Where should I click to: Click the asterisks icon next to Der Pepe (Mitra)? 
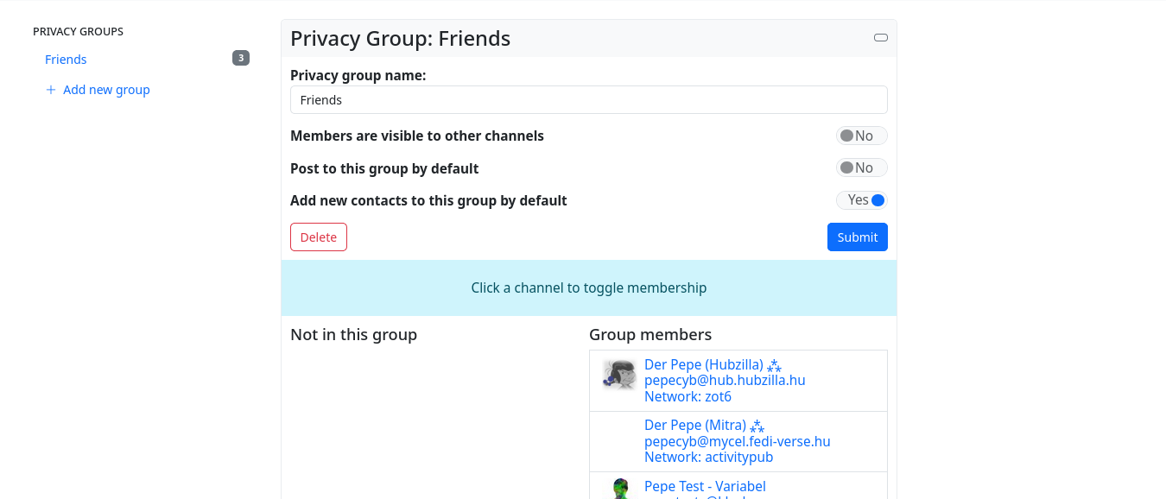[757, 426]
